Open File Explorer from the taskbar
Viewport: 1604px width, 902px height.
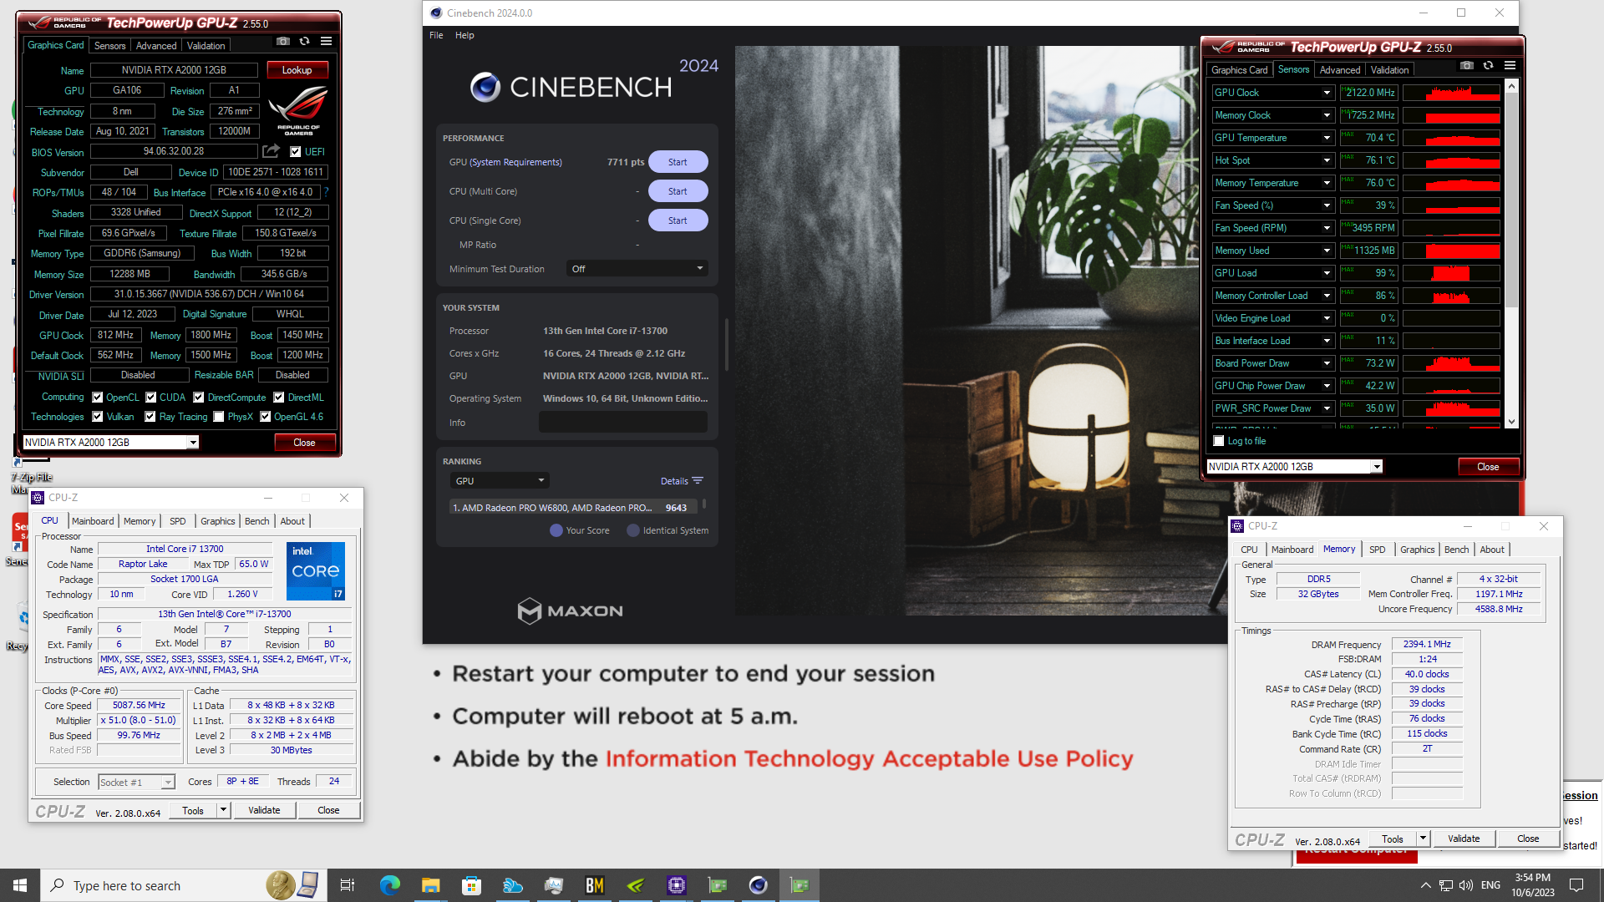(430, 885)
